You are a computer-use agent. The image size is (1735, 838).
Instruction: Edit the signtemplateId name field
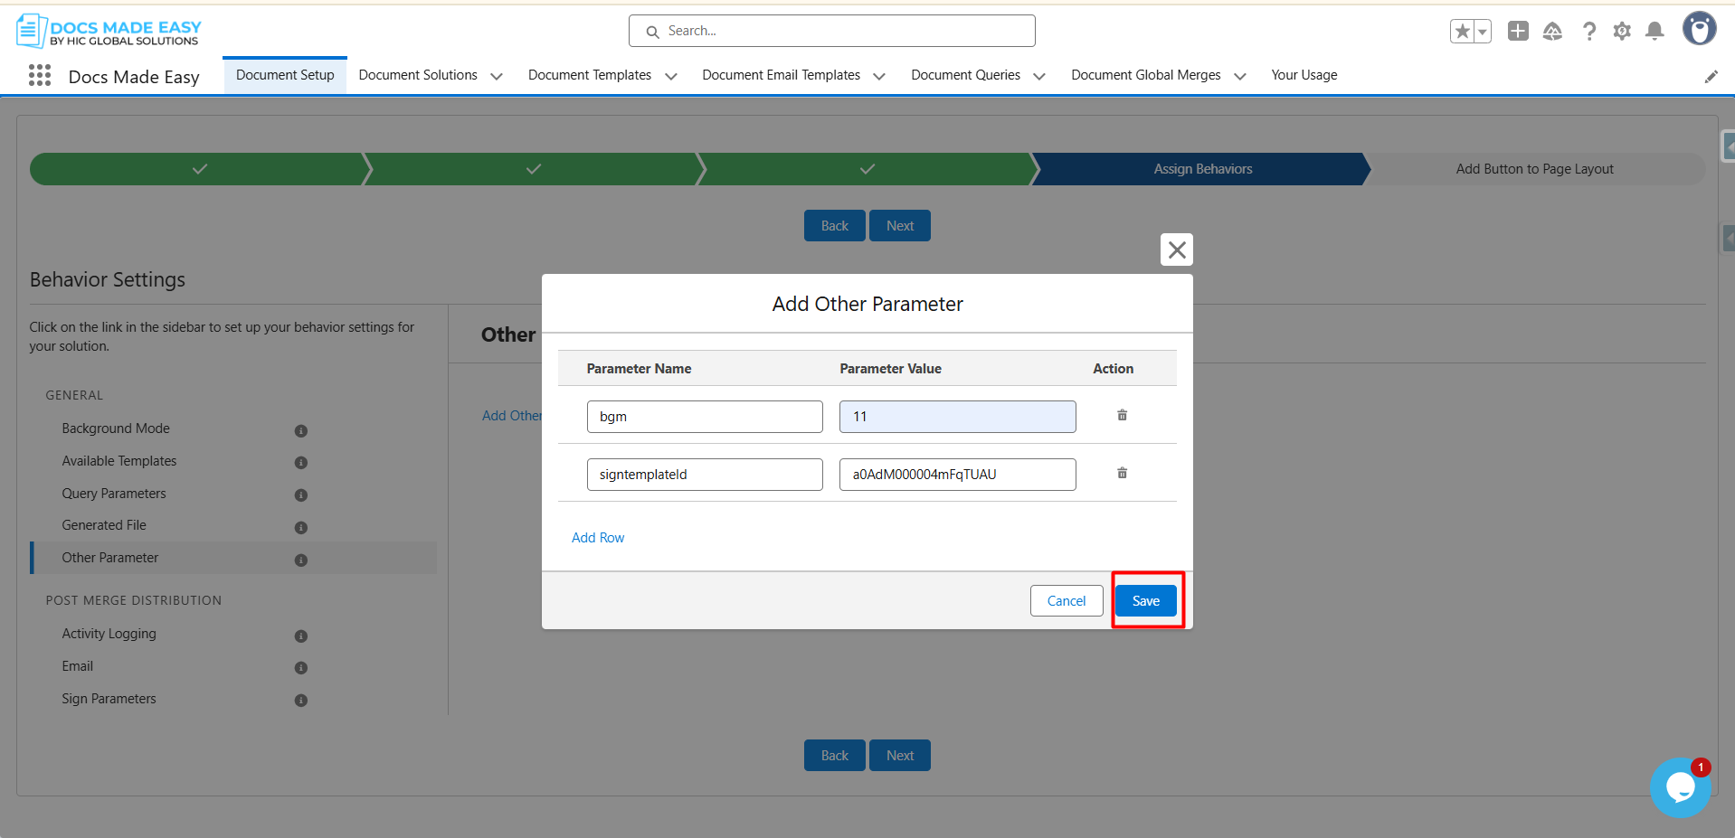[705, 475]
